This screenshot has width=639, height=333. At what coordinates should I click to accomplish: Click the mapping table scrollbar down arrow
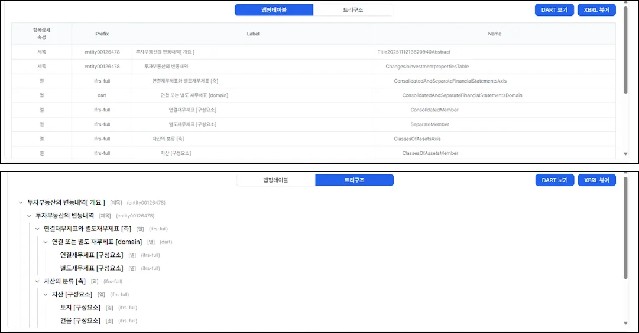(x=625, y=154)
